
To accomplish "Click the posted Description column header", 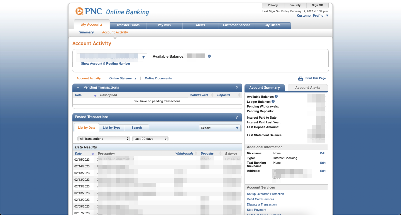I will (x=106, y=153).
